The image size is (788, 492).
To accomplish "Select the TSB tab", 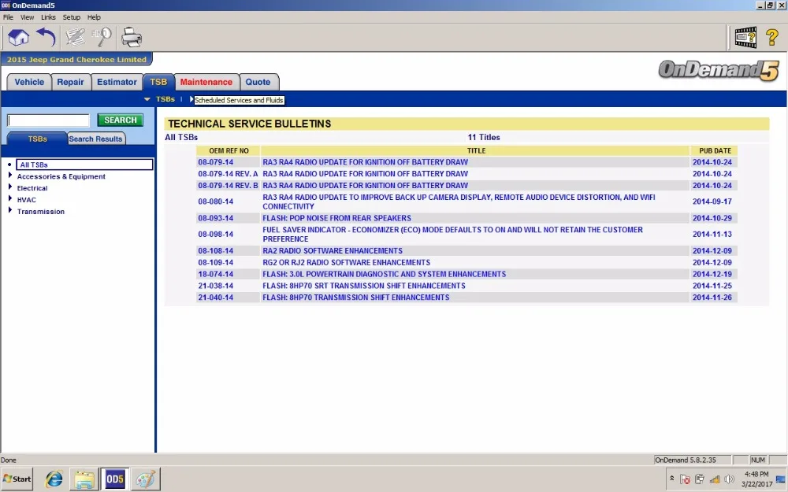I will (x=158, y=82).
